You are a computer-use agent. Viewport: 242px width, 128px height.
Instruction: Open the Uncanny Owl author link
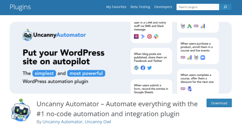coord(98,122)
